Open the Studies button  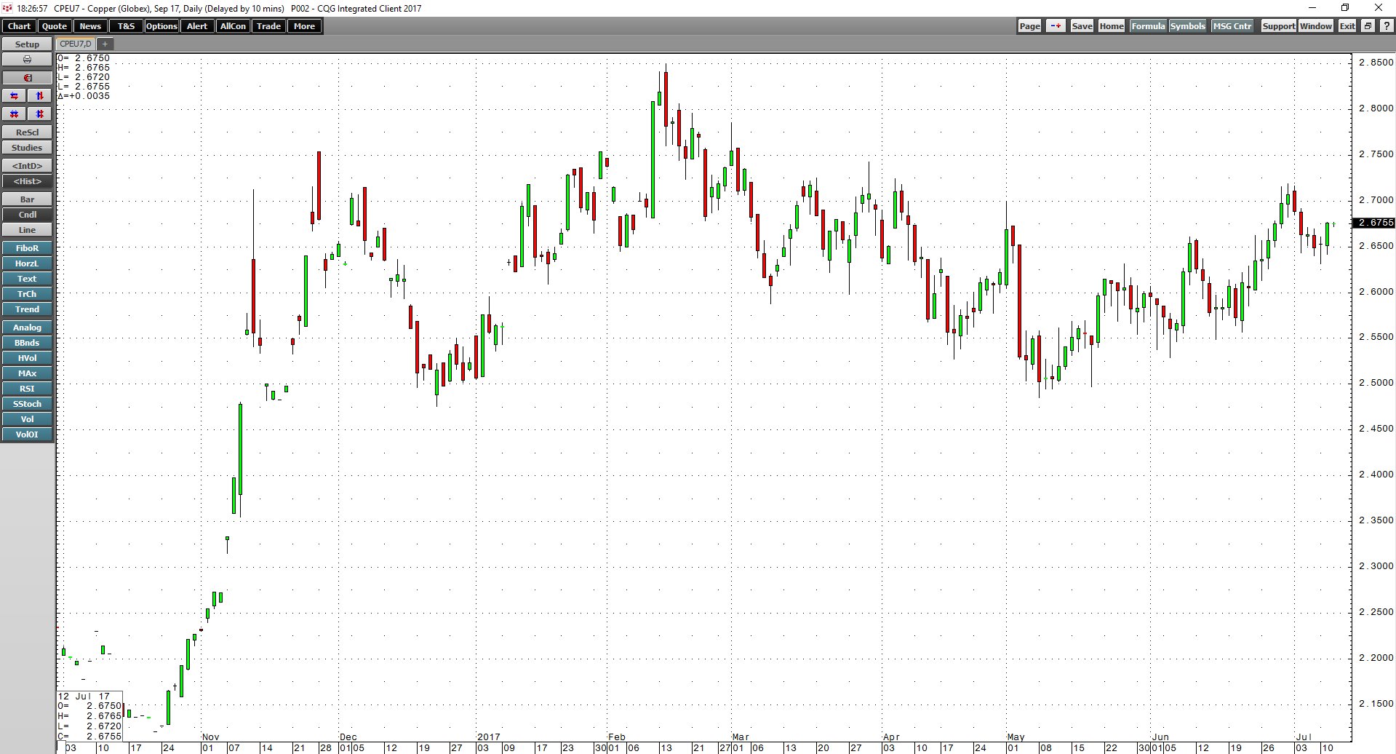tap(27, 148)
